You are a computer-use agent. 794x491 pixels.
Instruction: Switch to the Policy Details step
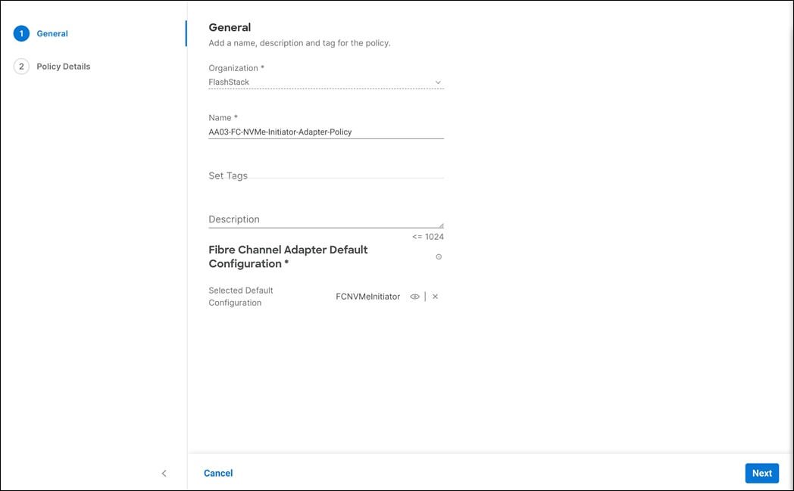[63, 67]
